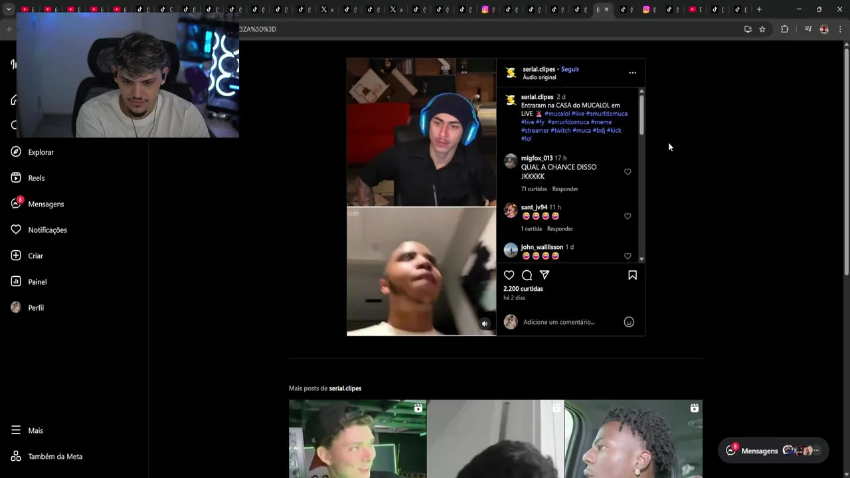The image size is (850, 478).
Task: Open third thumbnail with curly-haired man
Action: pyautogui.click(x=634, y=439)
